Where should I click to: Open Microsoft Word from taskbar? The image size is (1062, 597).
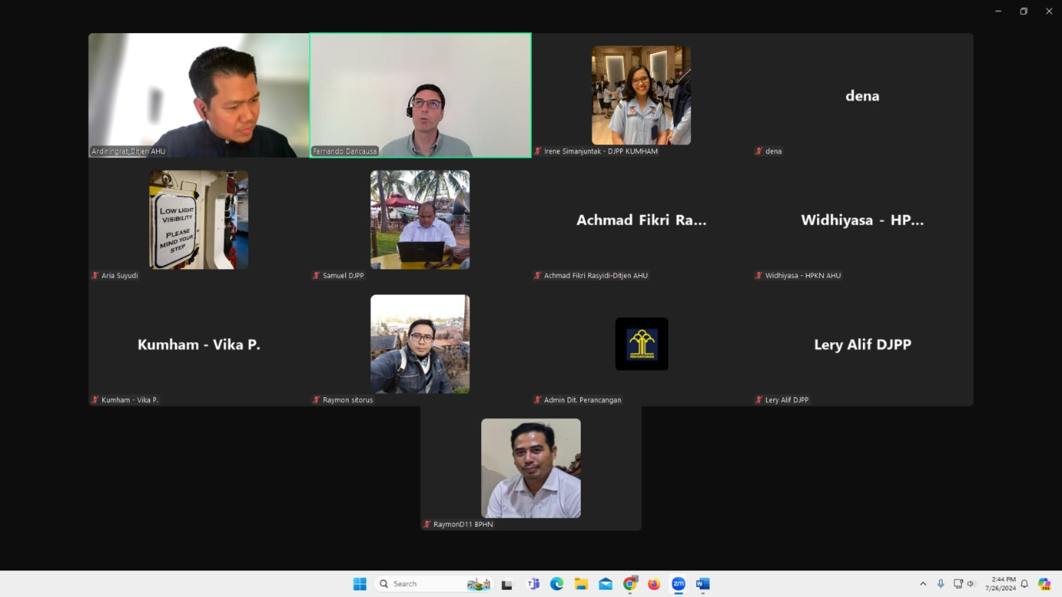pos(703,584)
